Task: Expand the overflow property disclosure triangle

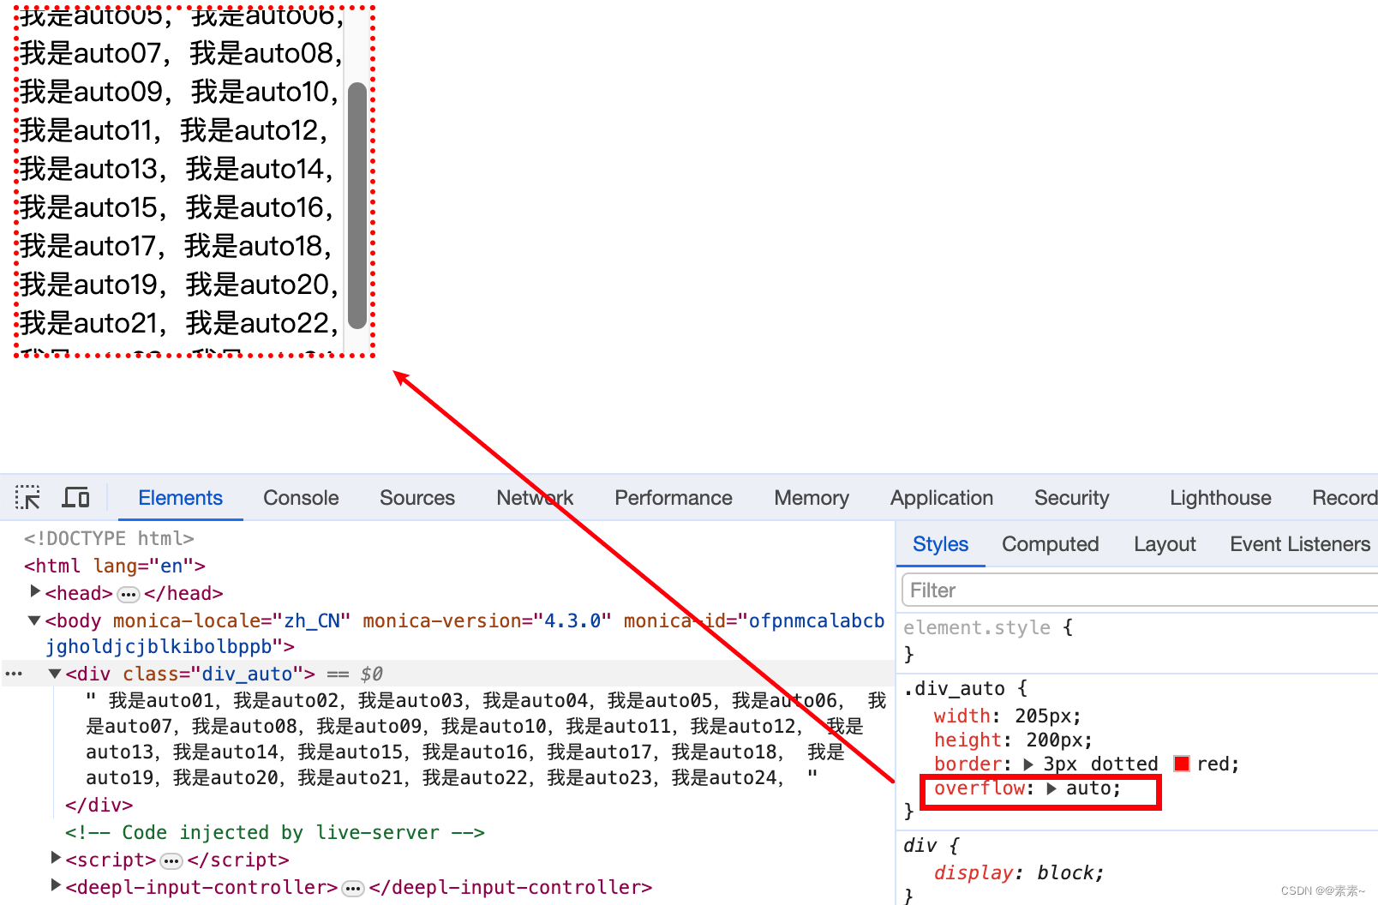Action: click(x=1053, y=788)
